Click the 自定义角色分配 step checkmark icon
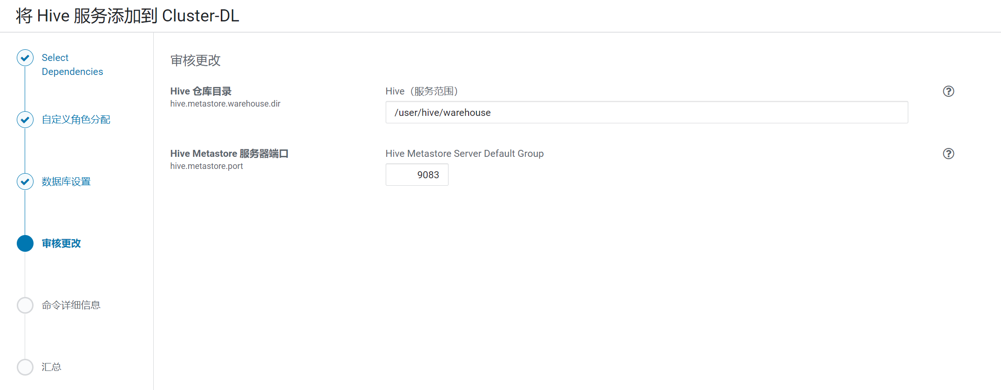Screen dimensions: 1001x390 25,120
